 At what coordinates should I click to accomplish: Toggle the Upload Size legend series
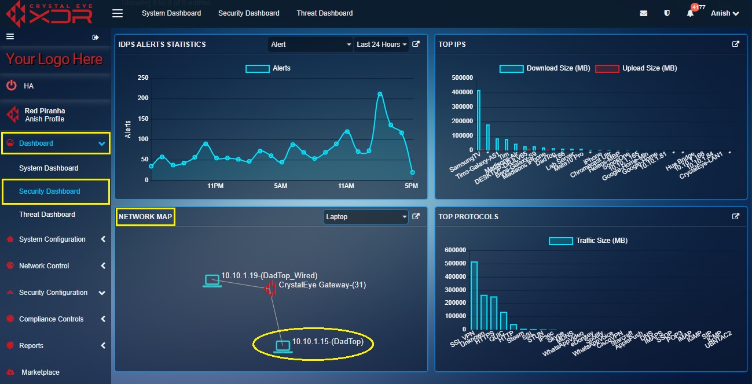pos(636,68)
